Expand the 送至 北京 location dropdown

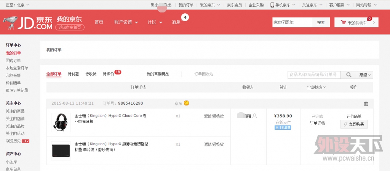click(x=18, y=5)
